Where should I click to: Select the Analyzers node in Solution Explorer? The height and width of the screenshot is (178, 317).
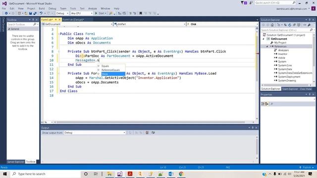click(x=283, y=50)
